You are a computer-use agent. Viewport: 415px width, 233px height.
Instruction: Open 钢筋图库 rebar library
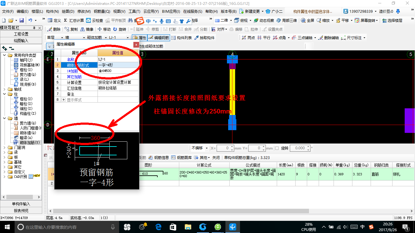click(x=181, y=157)
